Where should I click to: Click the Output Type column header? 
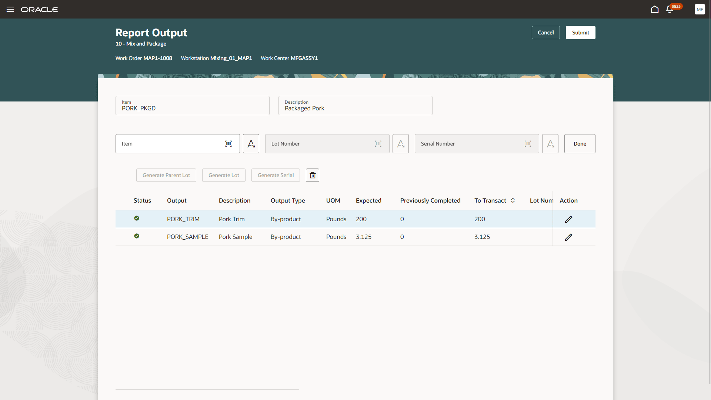pos(288,200)
